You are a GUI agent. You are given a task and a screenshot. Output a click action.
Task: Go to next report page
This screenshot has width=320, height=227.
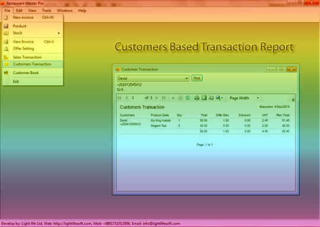156,98
